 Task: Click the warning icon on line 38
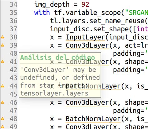(2, 37)
